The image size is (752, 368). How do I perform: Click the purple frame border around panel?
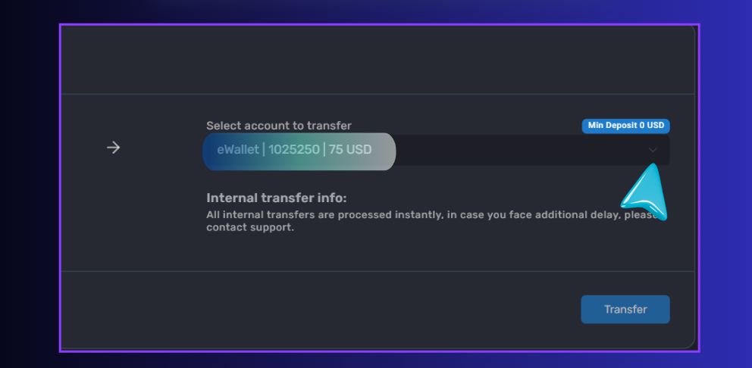pyautogui.click(x=379, y=24)
